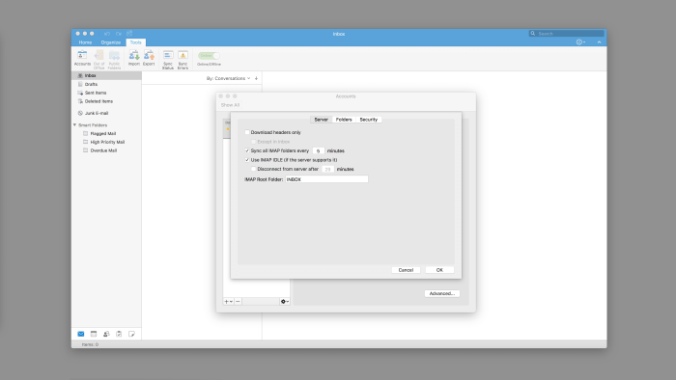Switch to the Home ribbon tab
Viewport: 676px width, 380px height.
[85, 42]
